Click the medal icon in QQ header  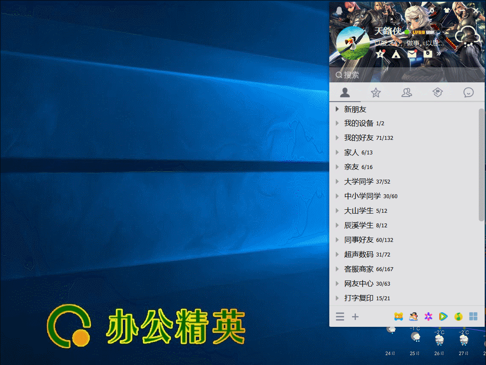pyautogui.click(x=432, y=10)
